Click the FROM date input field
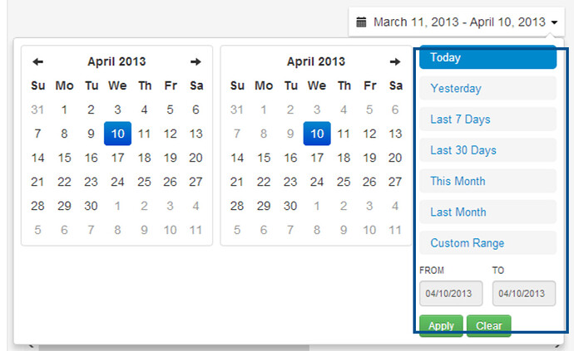Image resolution: width=574 pixels, height=351 pixels. click(451, 293)
